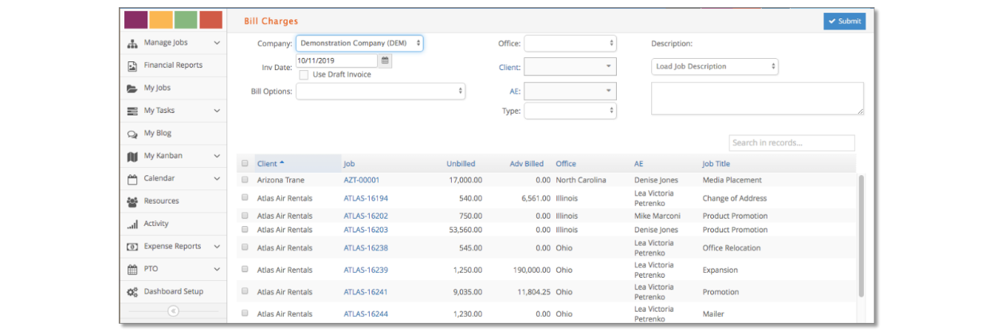
Task: Open the Inv Date calendar picker icon
Action: (x=385, y=60)
